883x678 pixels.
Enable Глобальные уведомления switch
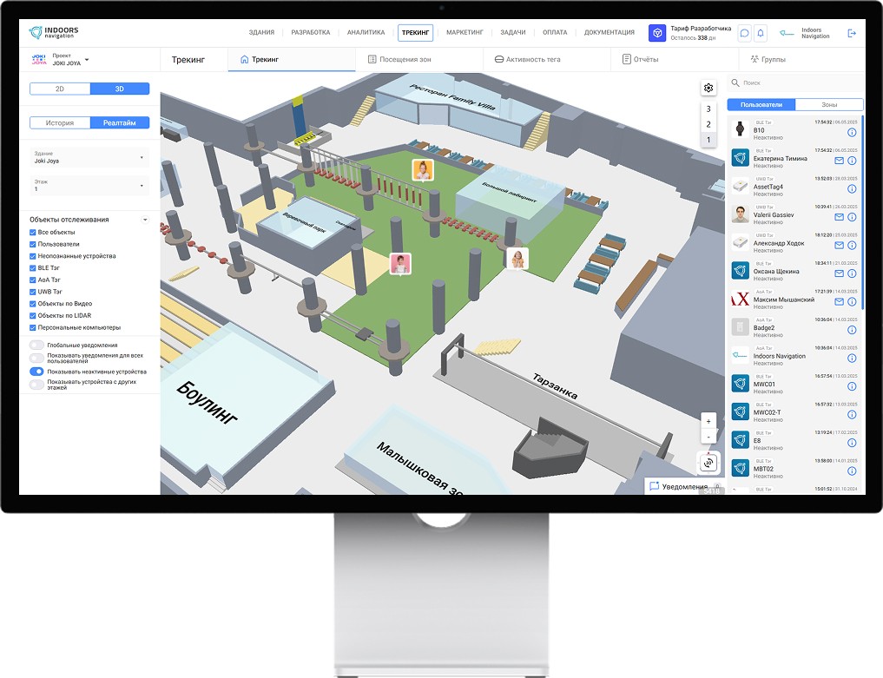tap(36, 346)
